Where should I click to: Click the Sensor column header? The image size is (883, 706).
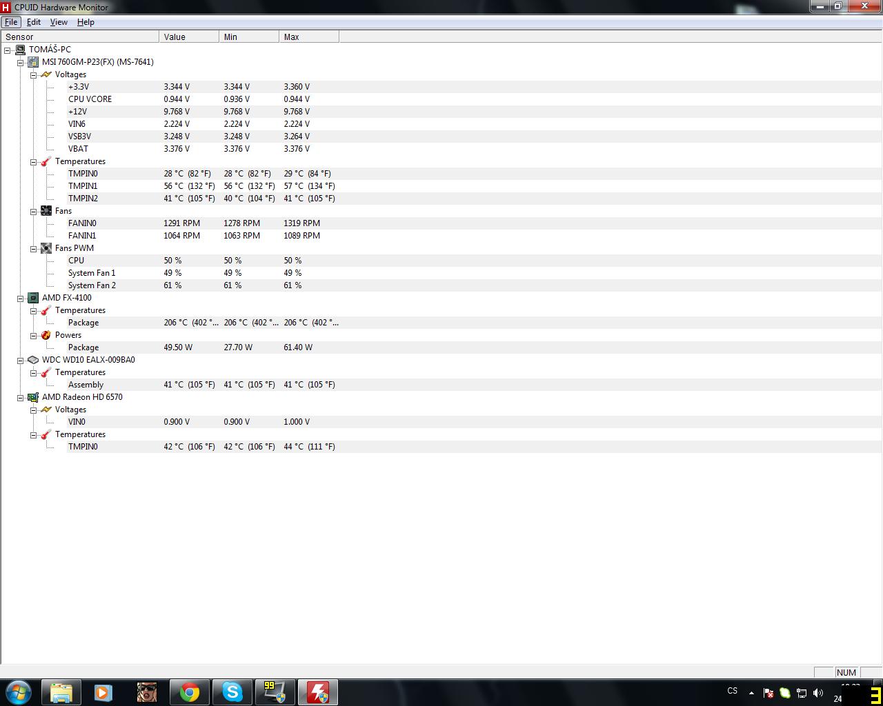coord(80,37)
